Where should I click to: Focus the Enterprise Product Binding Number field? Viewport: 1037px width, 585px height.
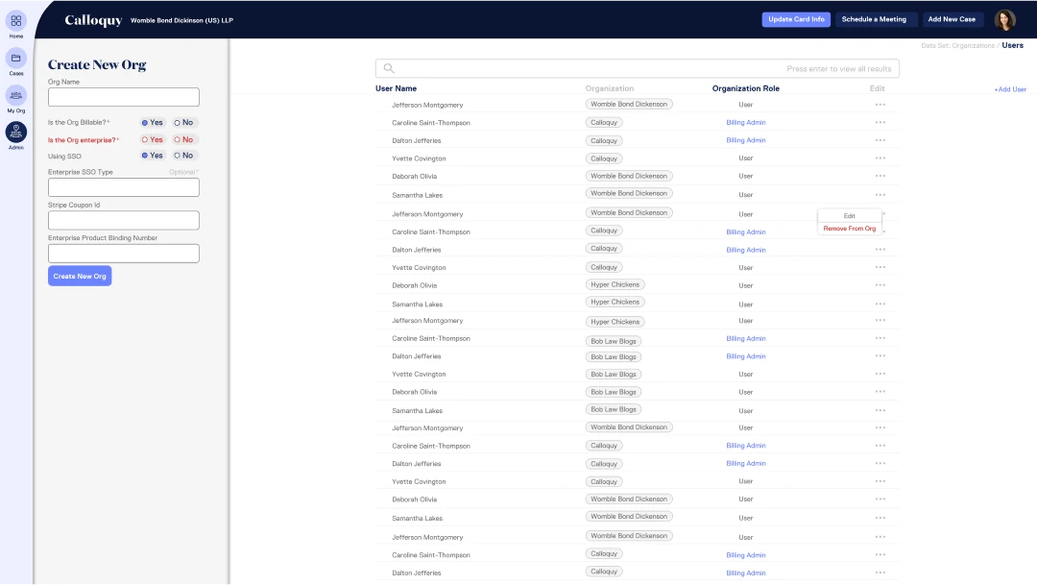pyautogui.click(x=124, y=254)
